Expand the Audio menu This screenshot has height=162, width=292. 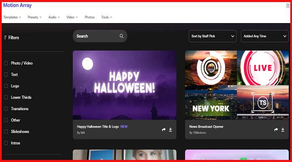54,17
